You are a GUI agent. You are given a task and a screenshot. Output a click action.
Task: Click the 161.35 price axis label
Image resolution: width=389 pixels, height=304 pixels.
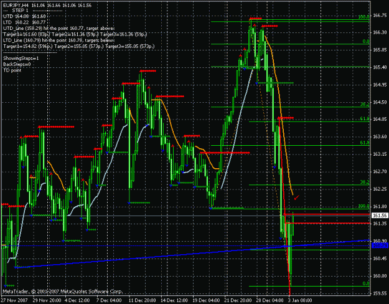380,224
